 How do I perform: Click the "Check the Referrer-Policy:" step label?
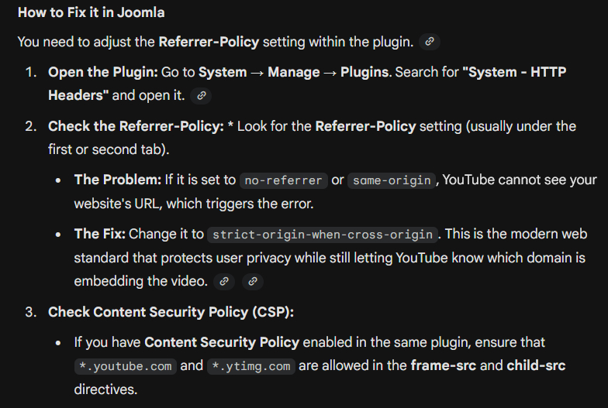coord(136,126)
